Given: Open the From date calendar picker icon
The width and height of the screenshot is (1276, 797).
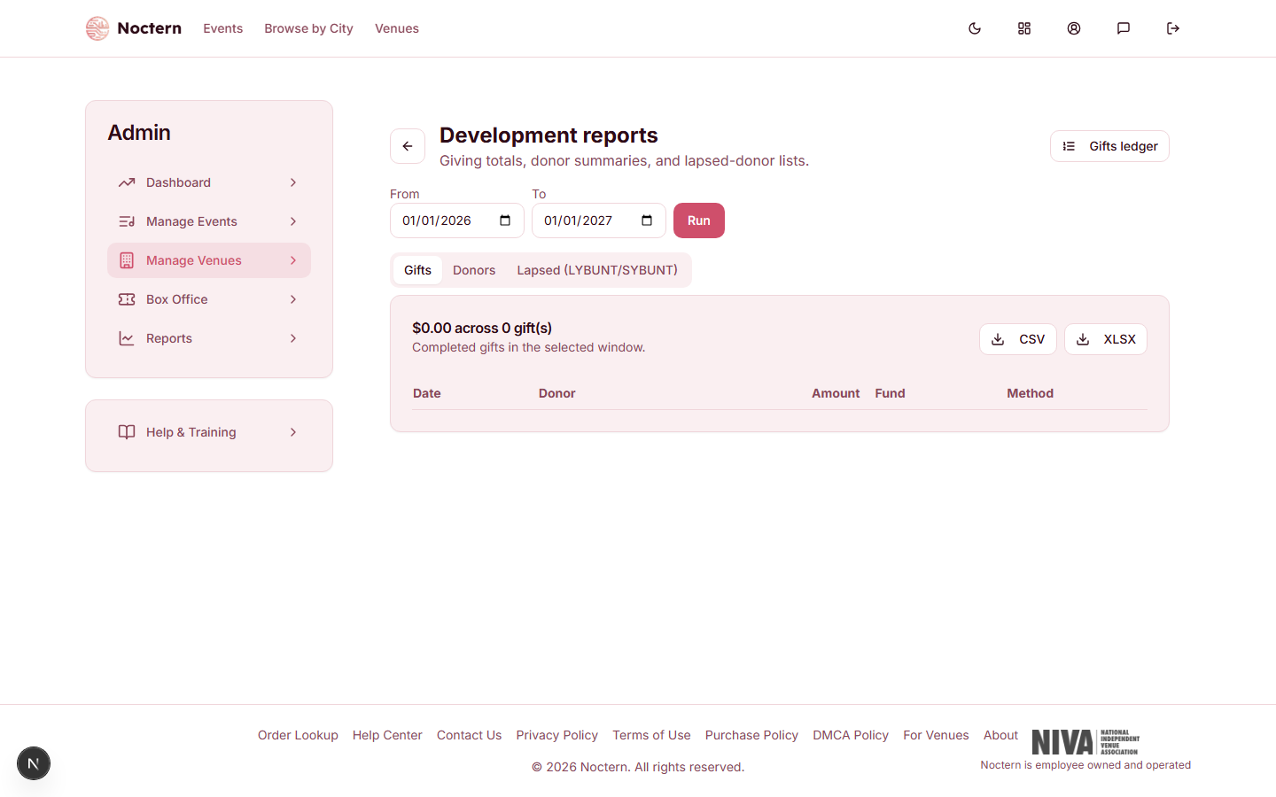Looking at the screenshot, I should tap(505, 221).
